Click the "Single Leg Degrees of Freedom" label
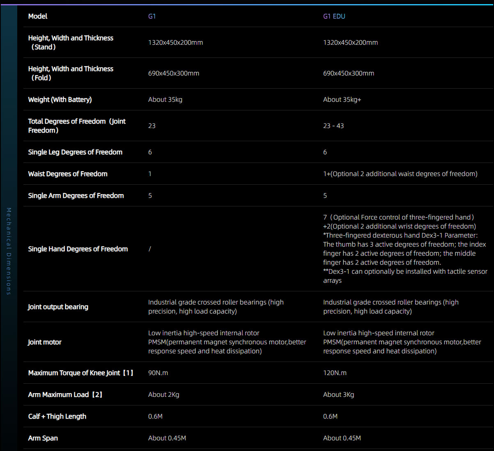The image size is (494, 451). pyautogui.click(x=75, y=152)
